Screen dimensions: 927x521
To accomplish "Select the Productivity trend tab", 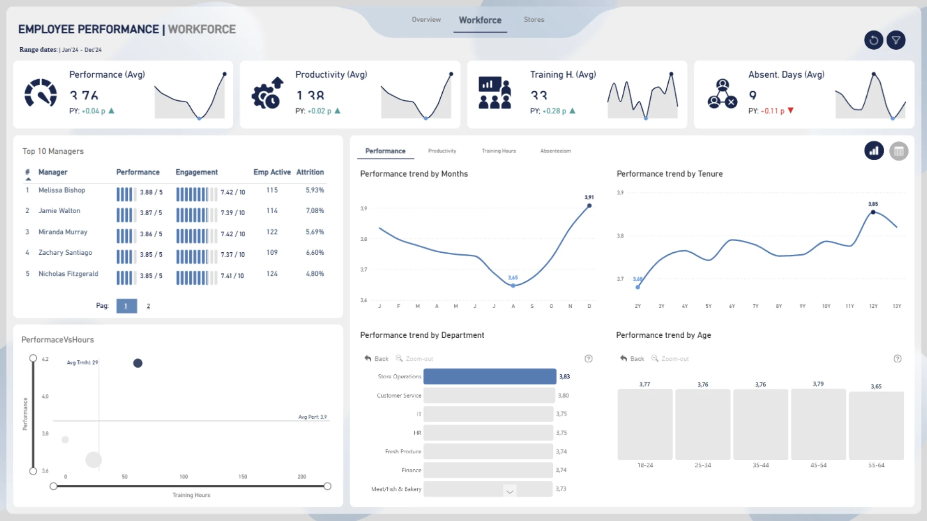I will click(442, 151).
